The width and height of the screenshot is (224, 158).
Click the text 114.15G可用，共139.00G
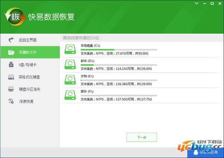point(134,69)
